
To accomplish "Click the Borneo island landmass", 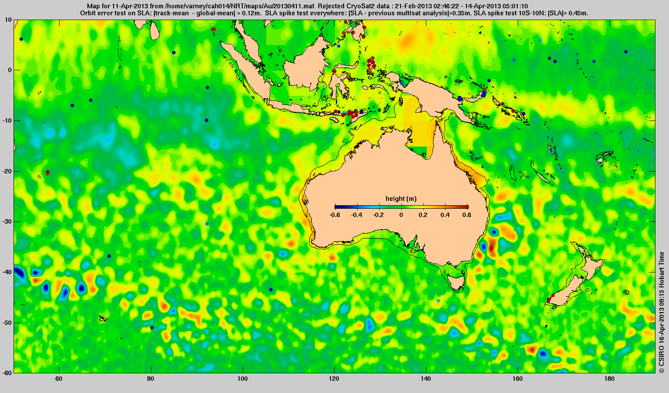I will (x=306, y=65).
